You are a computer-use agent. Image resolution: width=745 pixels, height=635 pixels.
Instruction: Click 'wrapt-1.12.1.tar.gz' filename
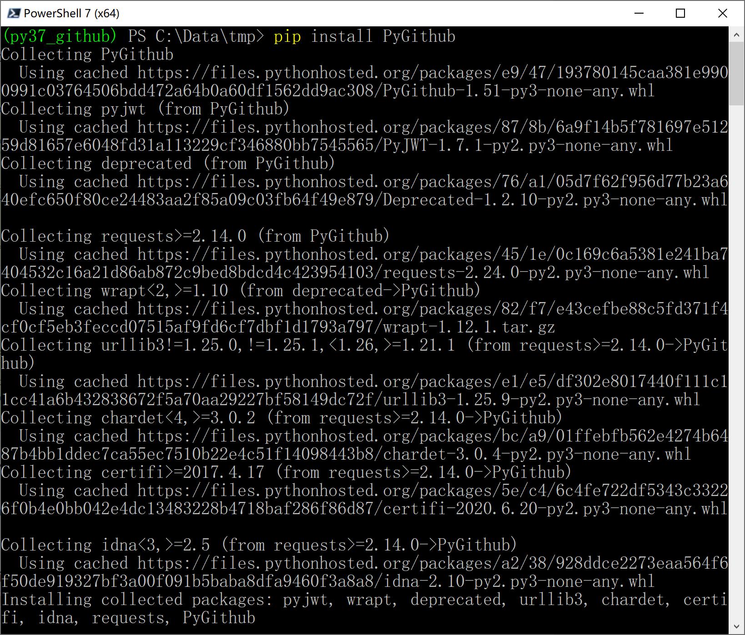pyautogui.click(x=469, y=327)
